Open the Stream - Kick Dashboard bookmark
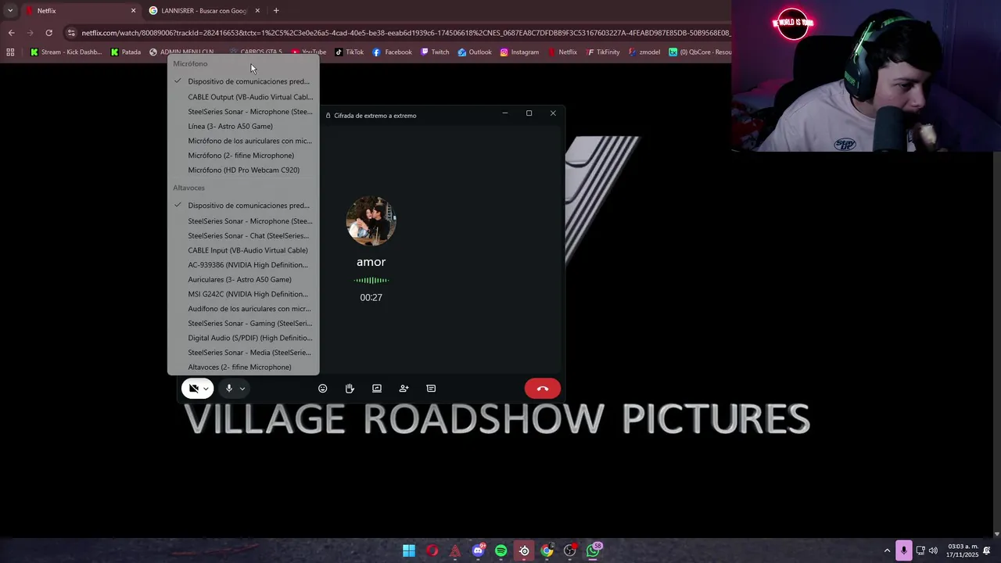Viewport: 1001px width, 563px height. (x=66, y=52)
